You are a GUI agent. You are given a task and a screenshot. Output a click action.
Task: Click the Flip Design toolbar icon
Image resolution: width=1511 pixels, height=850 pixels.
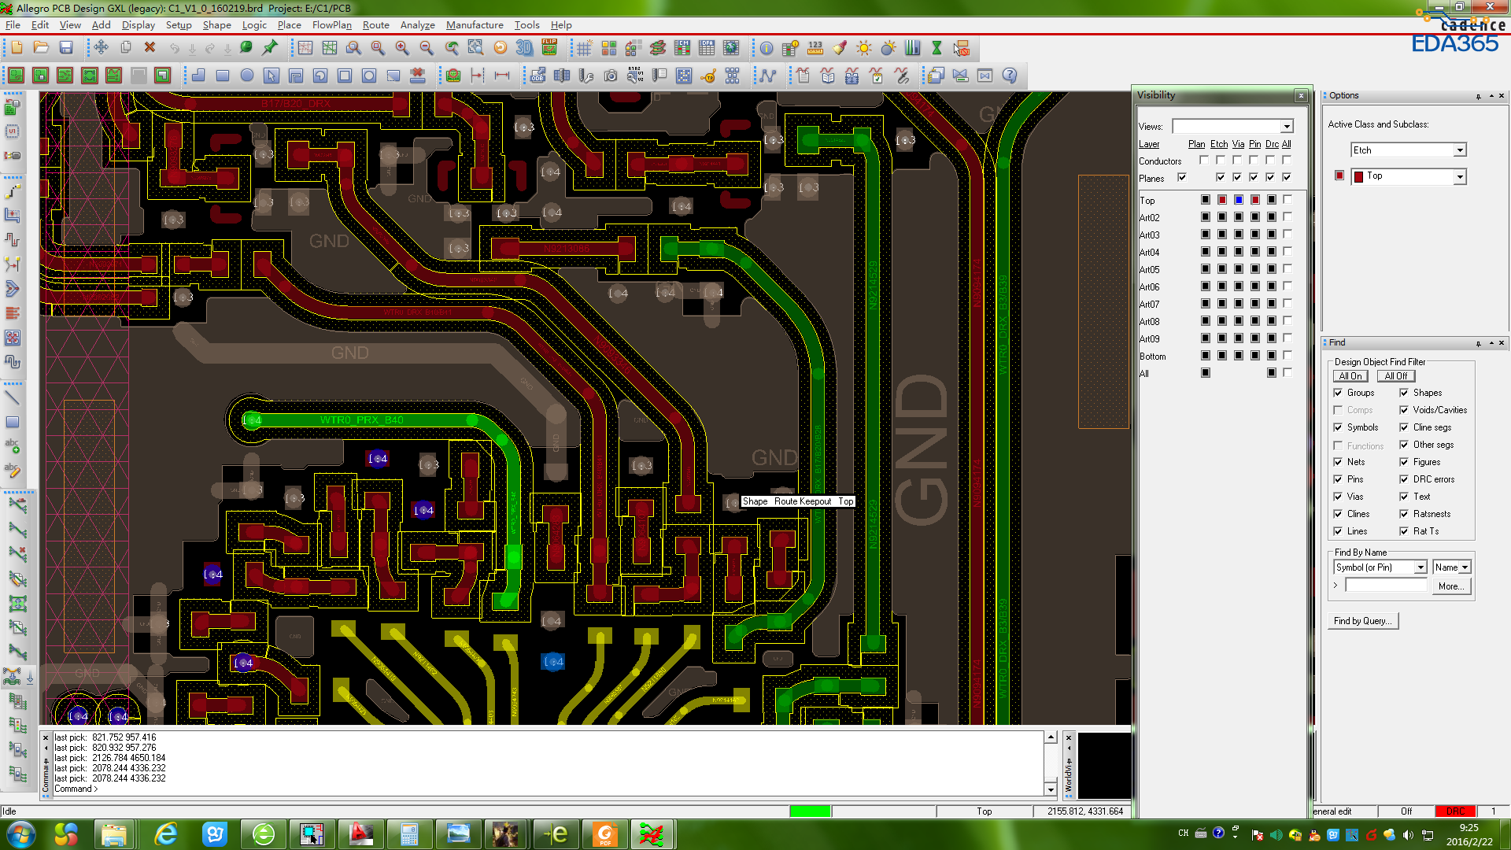pyautogui.click(x=549, y=48)
